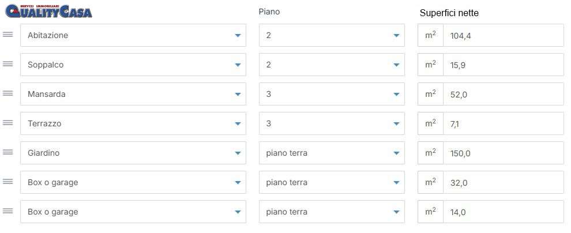The width and height of the screenshot is (571, 233).
Task: Click the reorder handle next to Terrazzo
Action: coord(7,123)
